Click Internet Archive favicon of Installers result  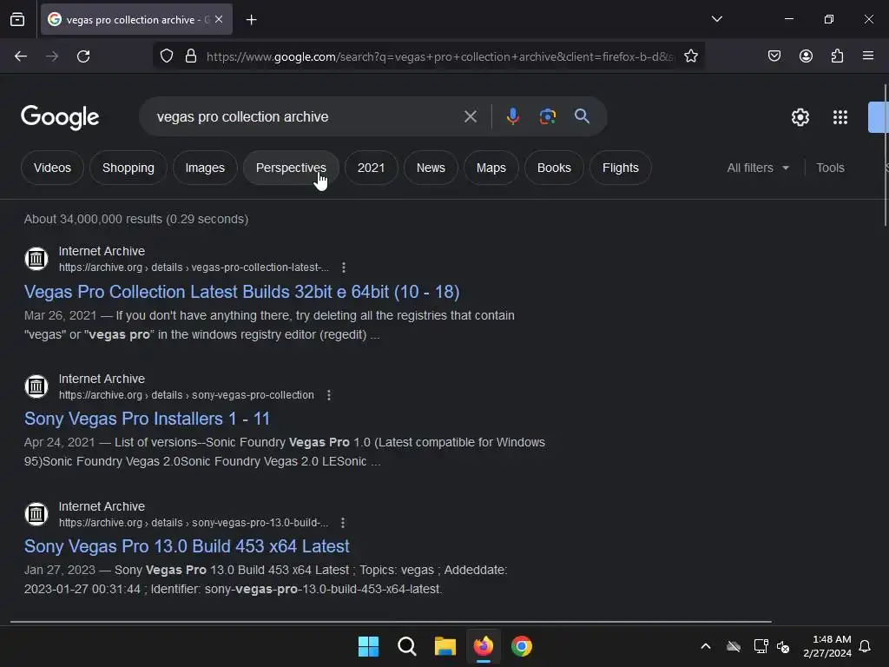[36, 386]
